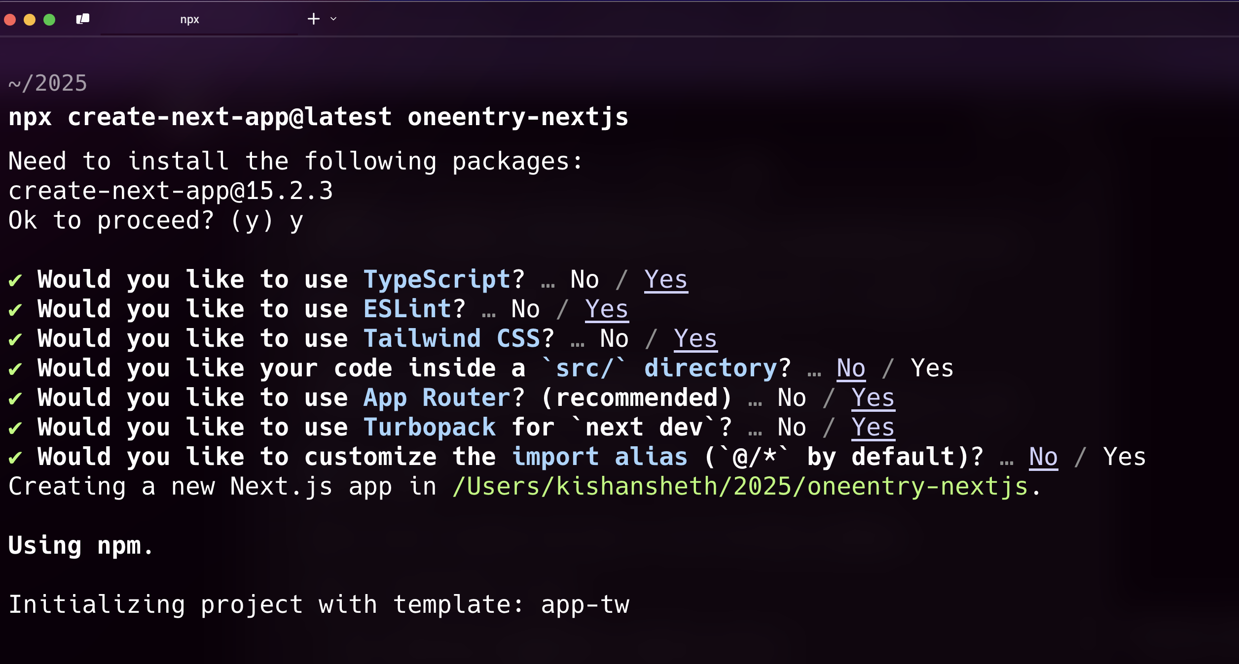Click the tab overview icon
Screen dimensions: 1239x664
83,19
